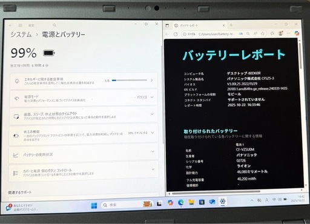Go back in the Edge browser
The height and width of the screenshot is (224, 310).
(167, 35)
